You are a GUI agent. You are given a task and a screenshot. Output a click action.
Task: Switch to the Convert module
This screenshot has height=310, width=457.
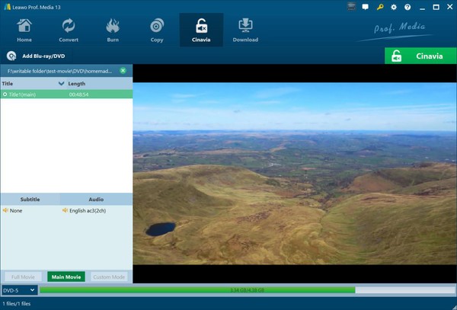click(69, 30)
